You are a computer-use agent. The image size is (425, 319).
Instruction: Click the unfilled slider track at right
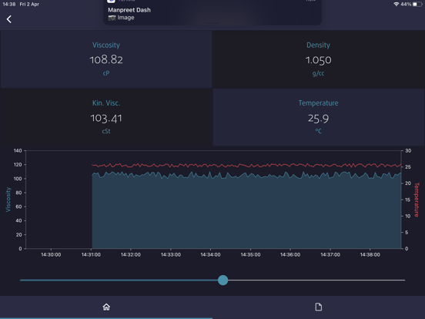pyautogui.click(x=316, y=280)
